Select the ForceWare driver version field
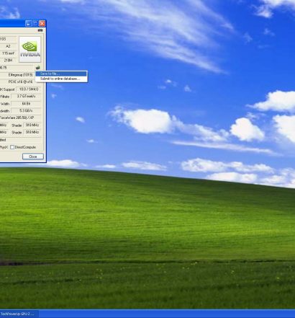This screenshot has height=318, width=295. [20, 118]
